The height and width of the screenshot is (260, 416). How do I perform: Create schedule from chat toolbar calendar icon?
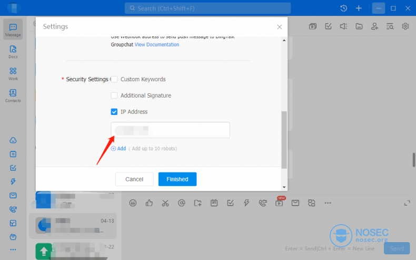pyautogui.click(x=214, y=203)
